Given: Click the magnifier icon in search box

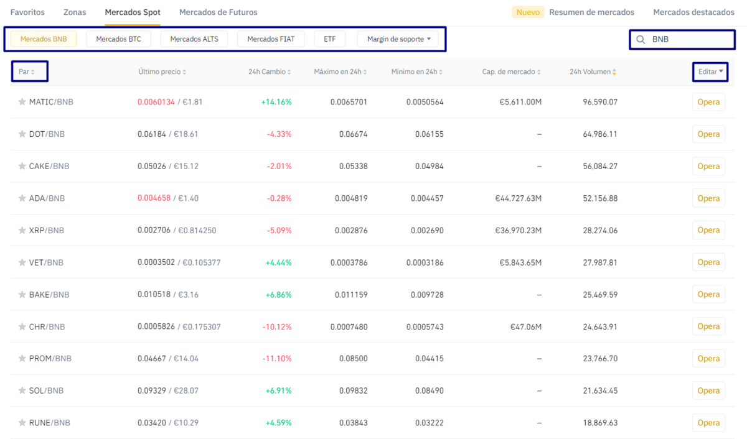Looking at the screenshot, I should coord(640,40).
